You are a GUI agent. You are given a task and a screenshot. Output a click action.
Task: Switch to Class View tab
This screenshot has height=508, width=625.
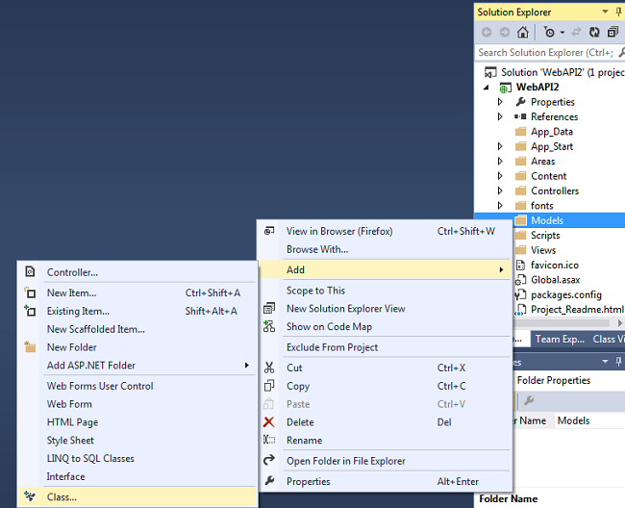pos(608,339)
